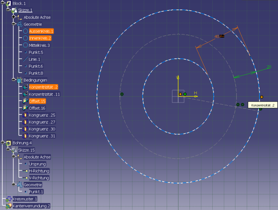The image size is (278, 210).
Task: Click the green 20 offset dimension value
Action: 269,67
